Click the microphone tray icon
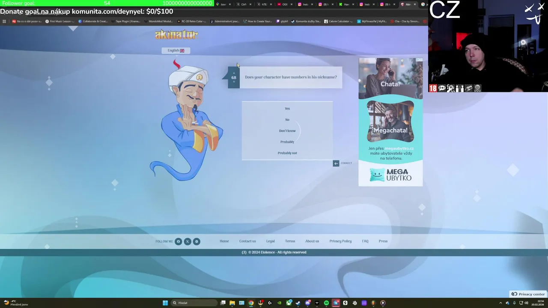Screen dimensions: 548x308 point(514,303)
